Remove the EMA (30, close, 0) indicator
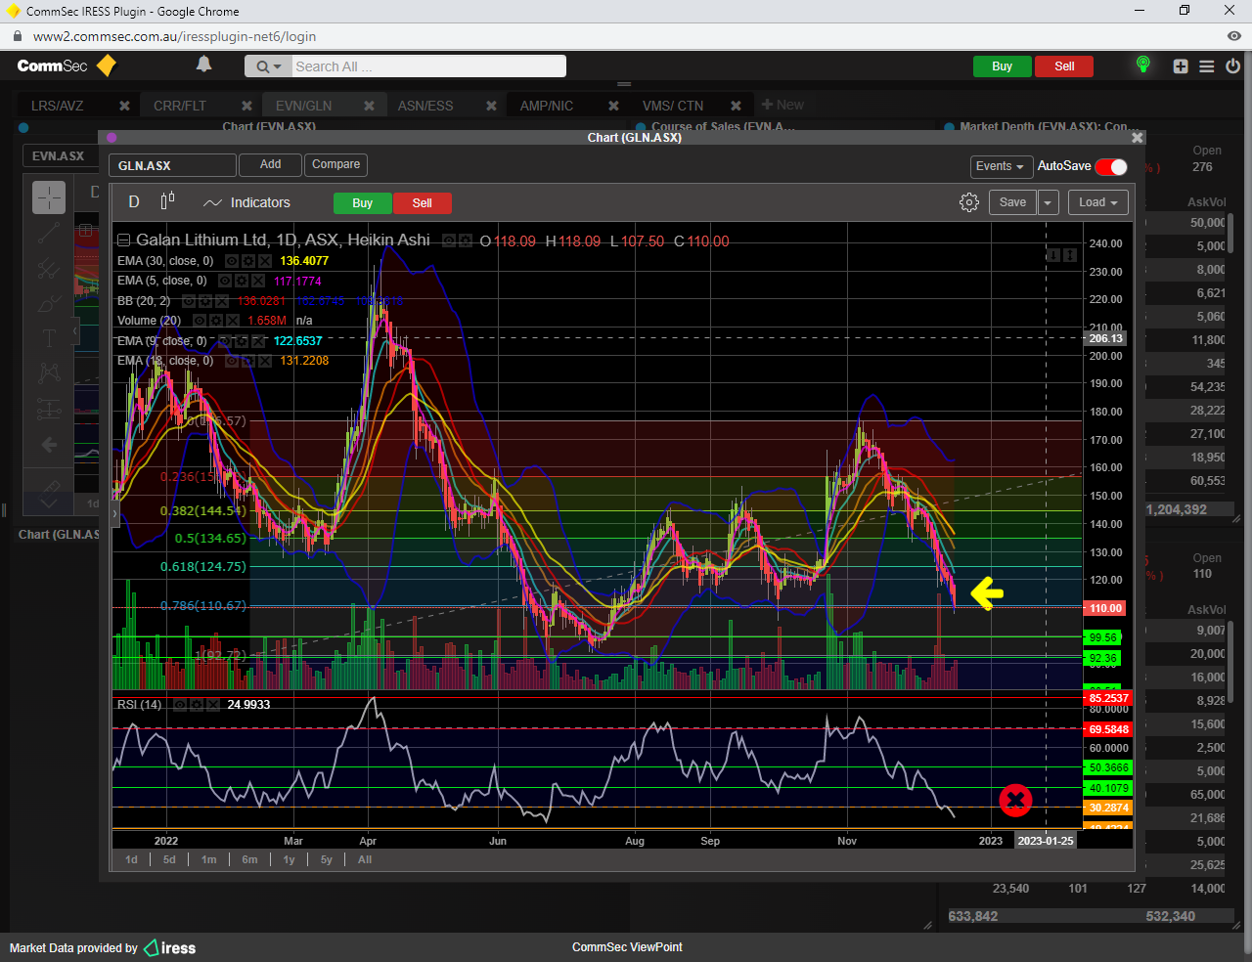Image resolution: width=1252 pixels, height=962 pixels. tap(264, 261)
